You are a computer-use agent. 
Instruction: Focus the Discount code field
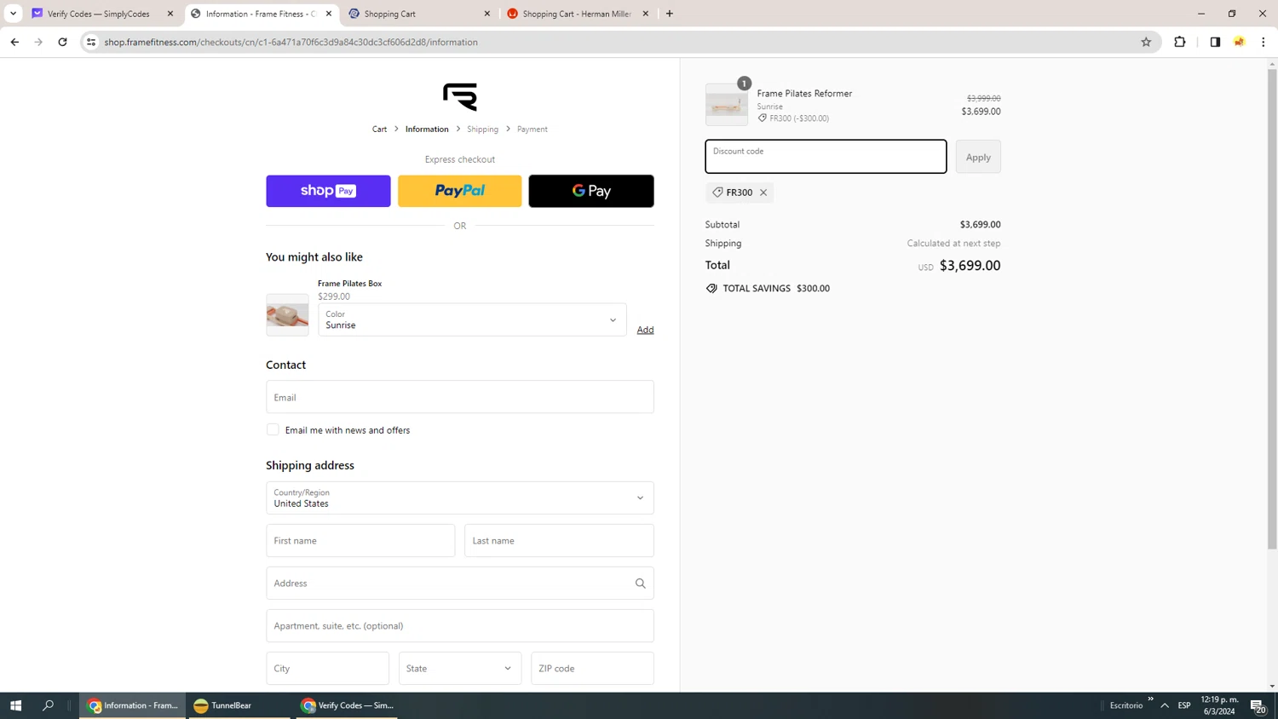click(826, 157)
